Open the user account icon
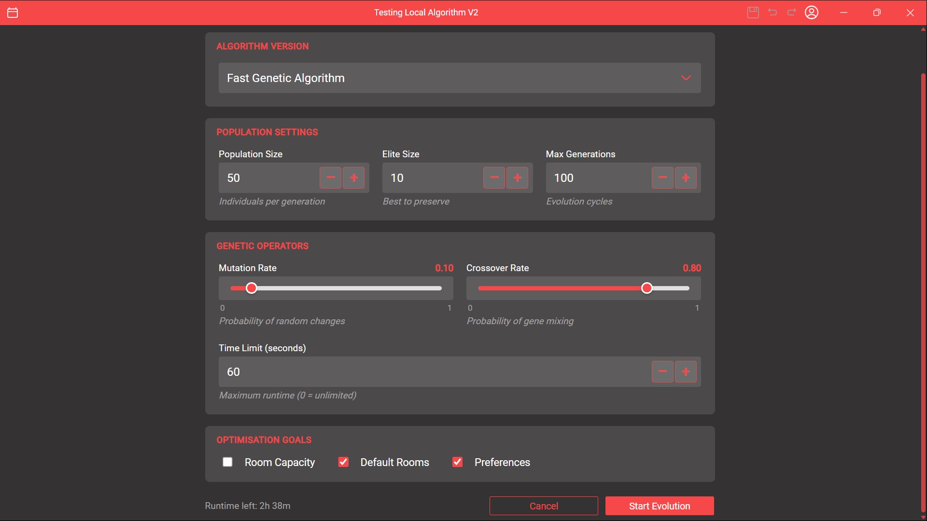927x521 pixels. click(812, 13)
